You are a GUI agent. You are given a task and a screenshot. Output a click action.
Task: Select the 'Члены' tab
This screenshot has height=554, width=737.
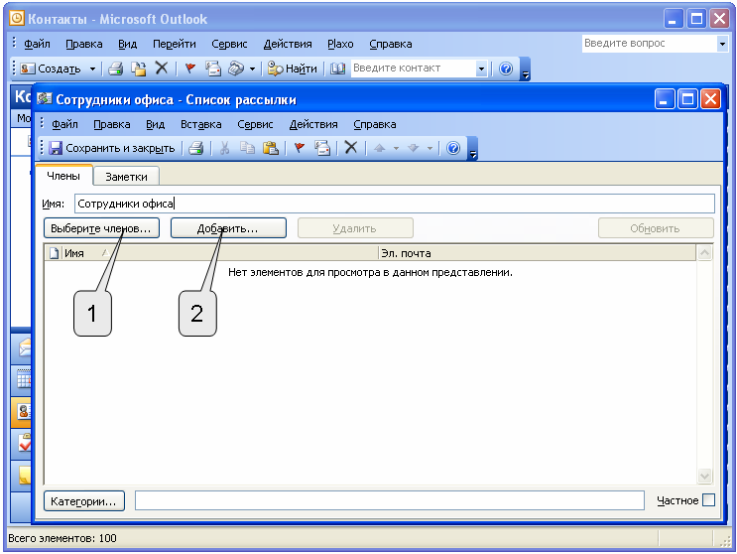63,176
